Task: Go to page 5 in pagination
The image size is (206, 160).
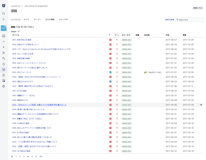Action: click(32, 156)
